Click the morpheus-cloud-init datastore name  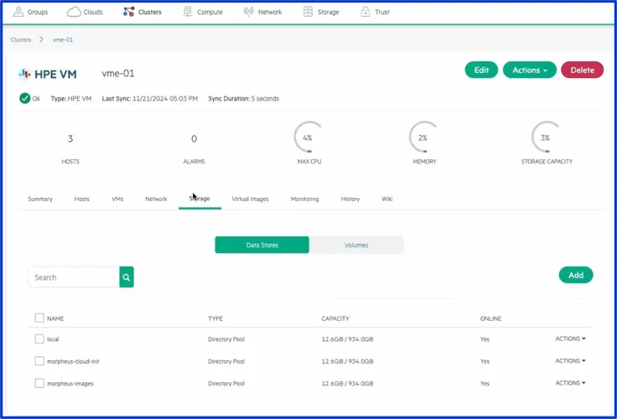[x=73, y=361]
